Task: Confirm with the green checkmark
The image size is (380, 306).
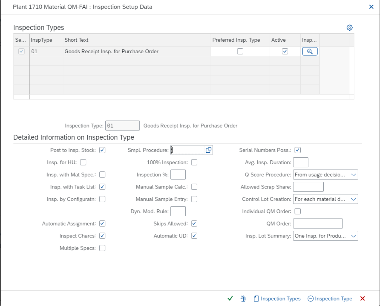Action: 230,298
